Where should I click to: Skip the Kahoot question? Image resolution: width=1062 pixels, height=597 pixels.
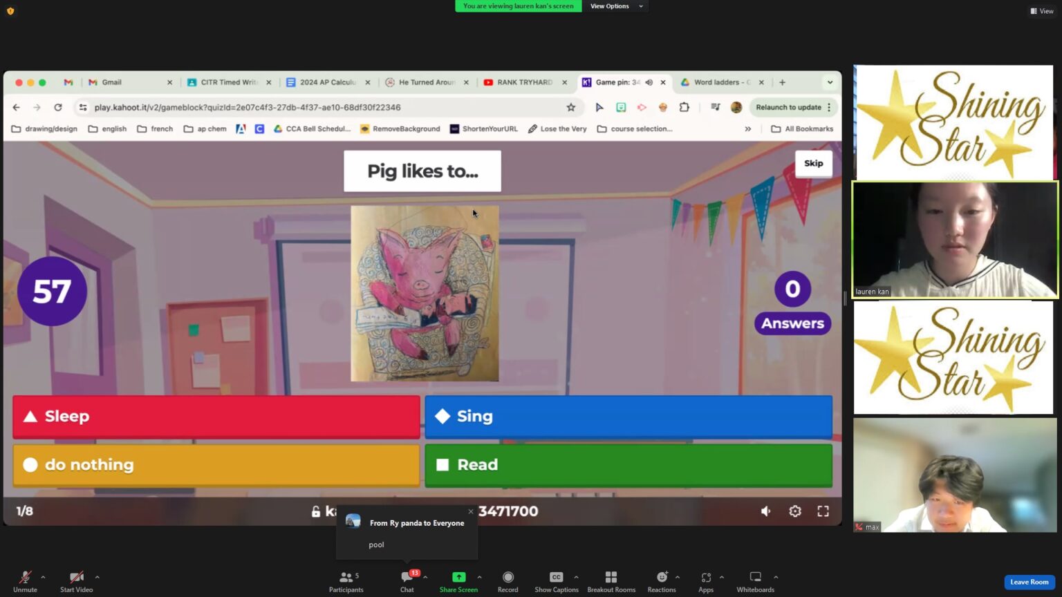(x=814, y=164)
